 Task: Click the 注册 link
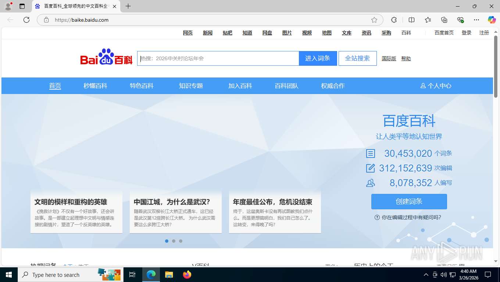coord(484,33)
